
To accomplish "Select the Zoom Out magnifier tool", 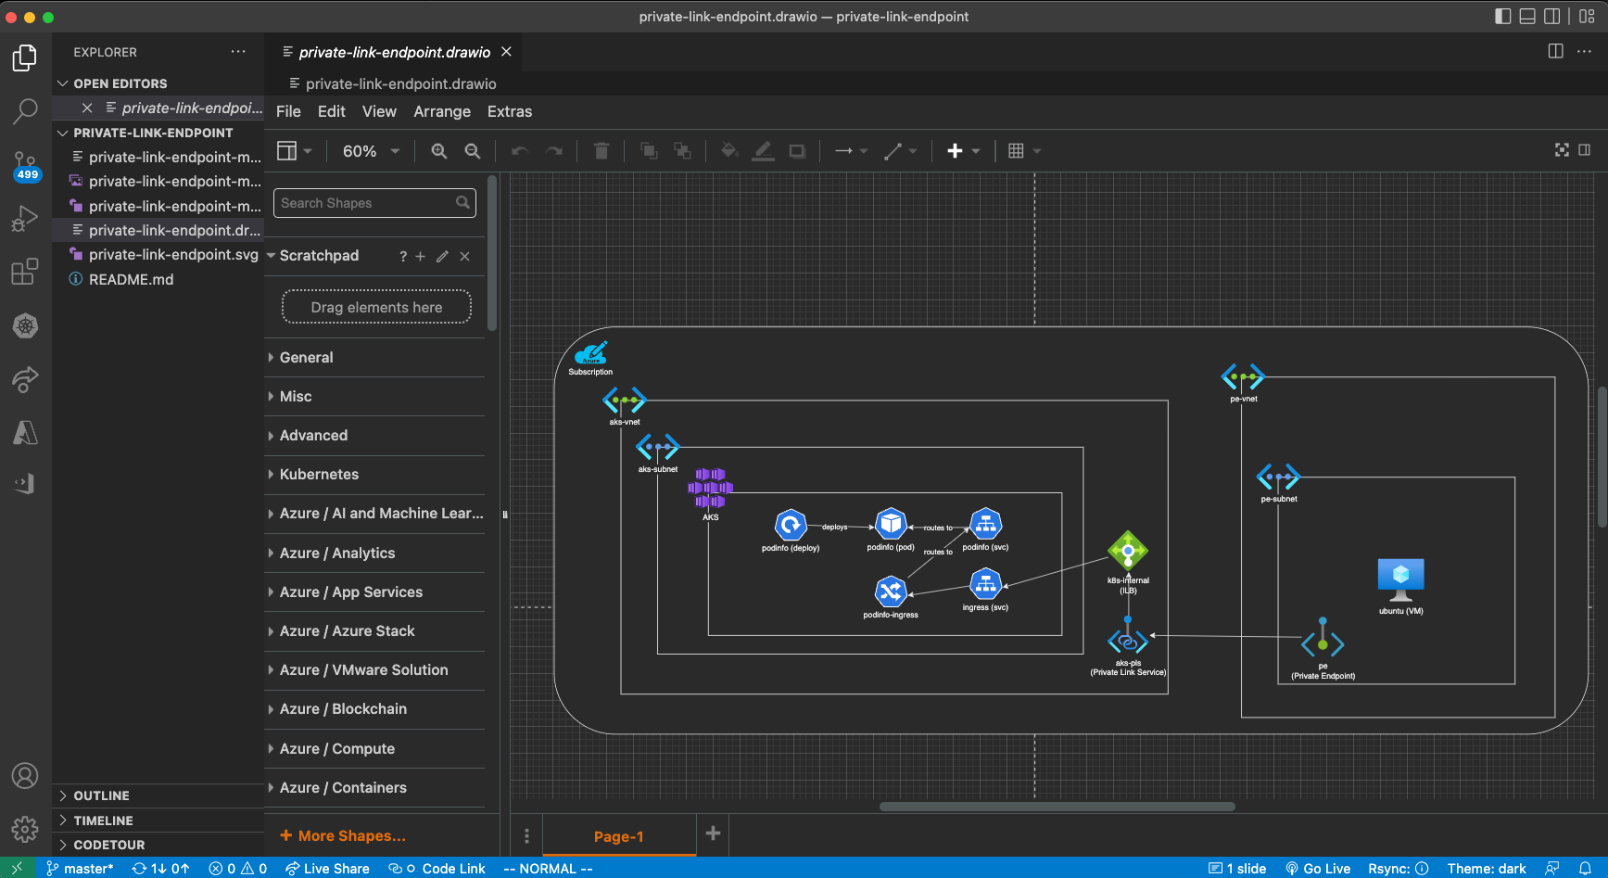I will pyautogui.click(x=474, y=150).
